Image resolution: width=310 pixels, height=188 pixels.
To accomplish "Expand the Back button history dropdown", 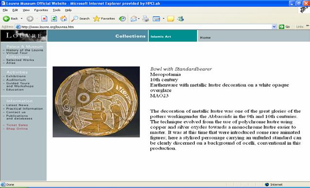I will click(x=21, y=18).
